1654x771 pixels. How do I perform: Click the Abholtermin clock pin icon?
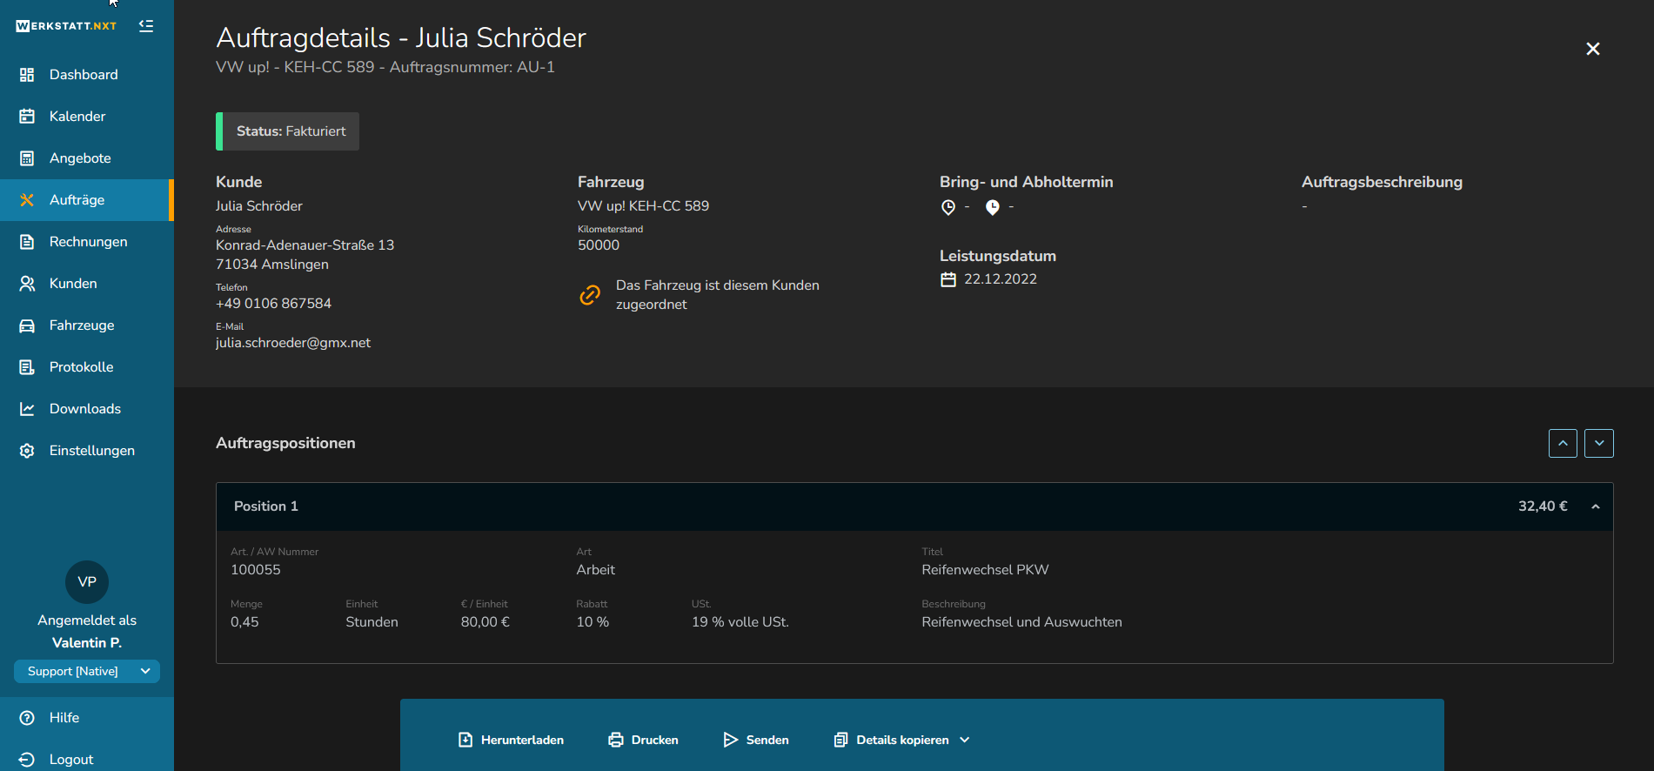tap(992, 207)
